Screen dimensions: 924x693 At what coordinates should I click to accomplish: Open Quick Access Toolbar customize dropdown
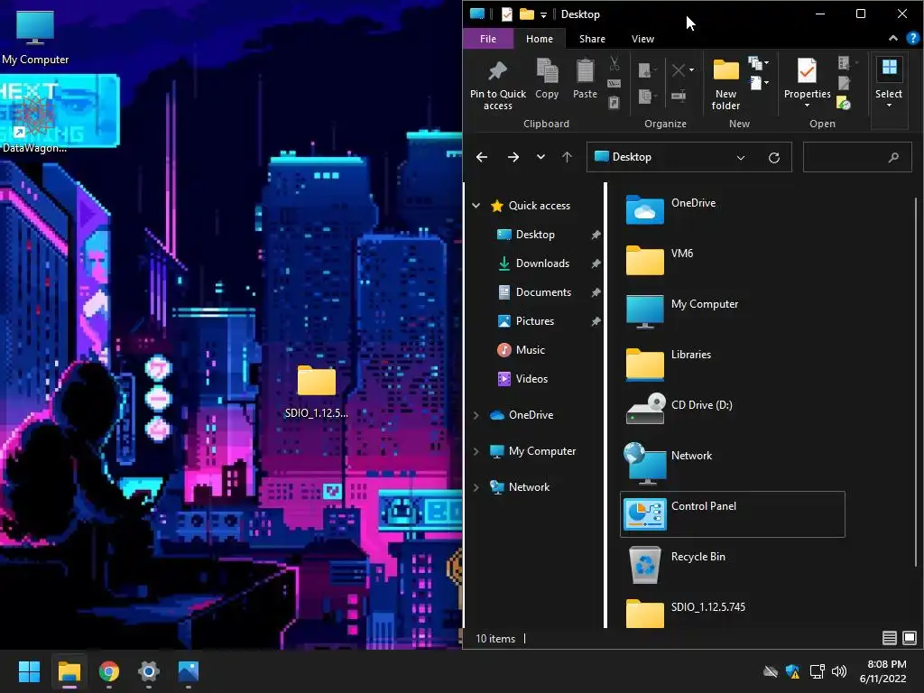(543, 14)
